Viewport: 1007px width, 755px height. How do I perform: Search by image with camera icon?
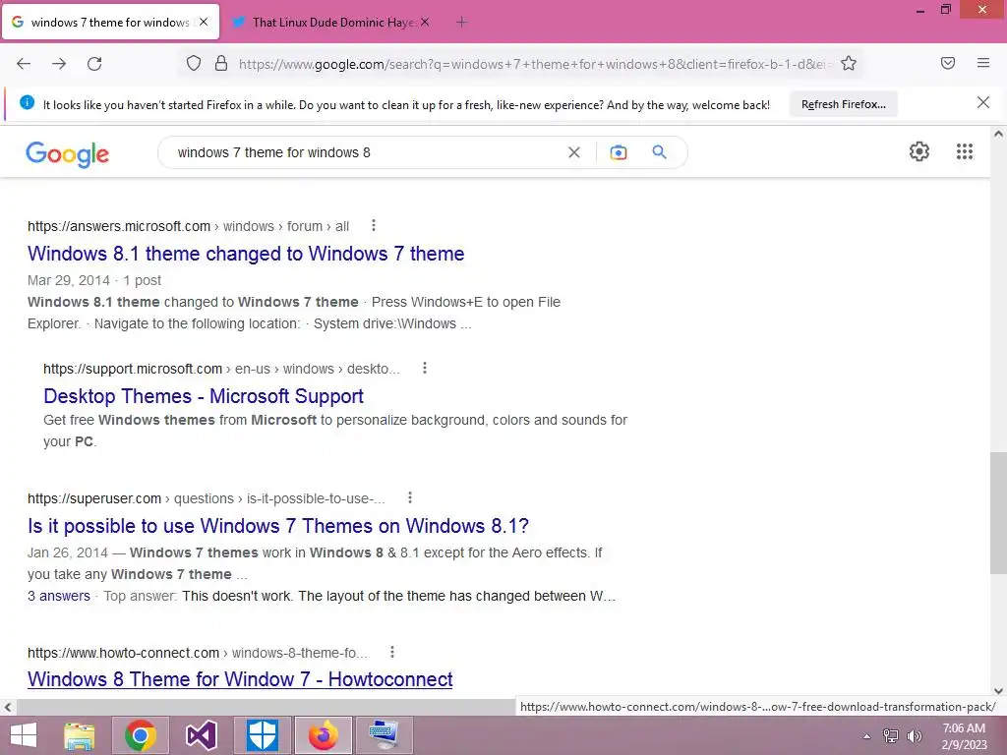click(619, 152)
